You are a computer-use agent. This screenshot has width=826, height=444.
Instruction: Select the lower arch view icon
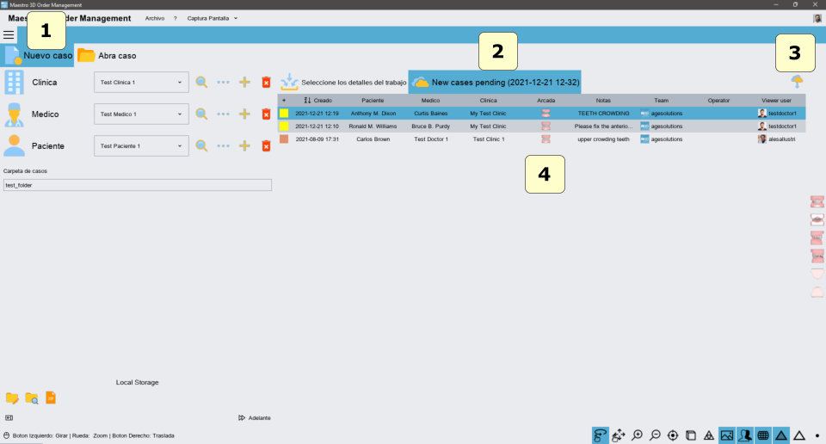[x=817, y=291]
